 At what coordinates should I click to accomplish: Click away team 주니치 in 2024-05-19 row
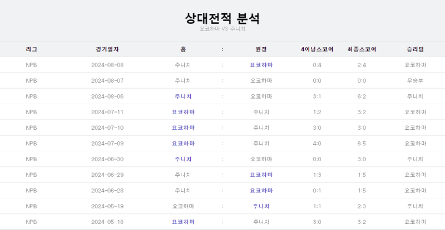(261, 206)
